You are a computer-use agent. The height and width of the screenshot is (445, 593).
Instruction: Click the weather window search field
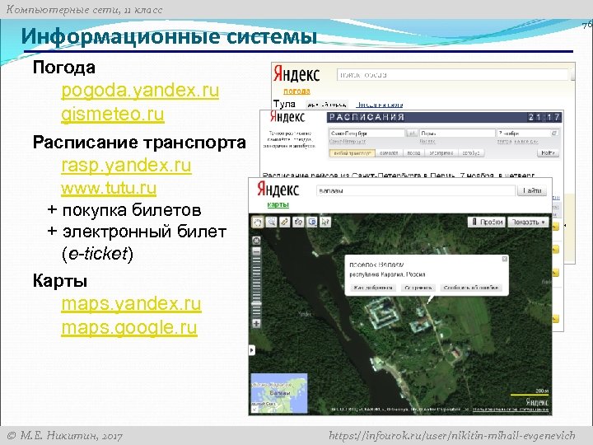(x=452, y=74)
